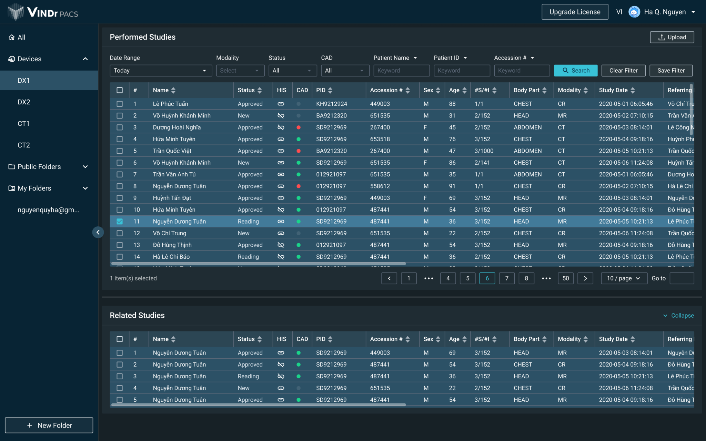Select CT1 device in sidebar
Viewport: 706px width, 441px height.
click(x=24, y=124)
